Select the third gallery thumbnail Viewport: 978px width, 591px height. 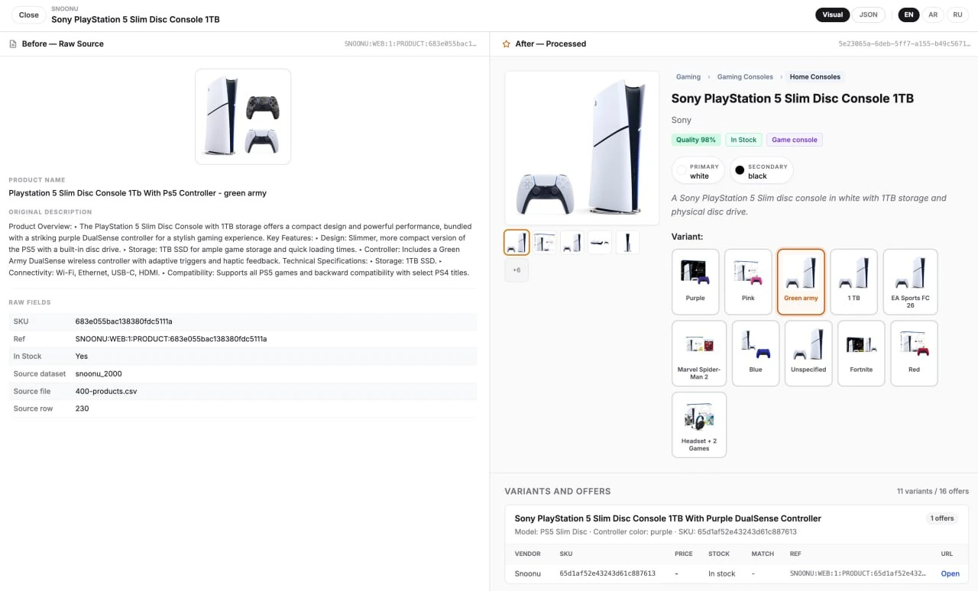tap(572, 242)
